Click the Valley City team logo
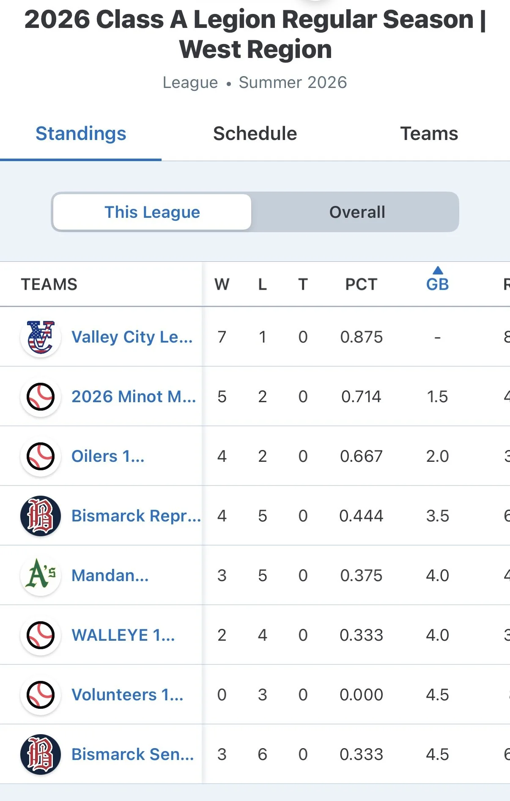510x801 pixels. [41, 337]
